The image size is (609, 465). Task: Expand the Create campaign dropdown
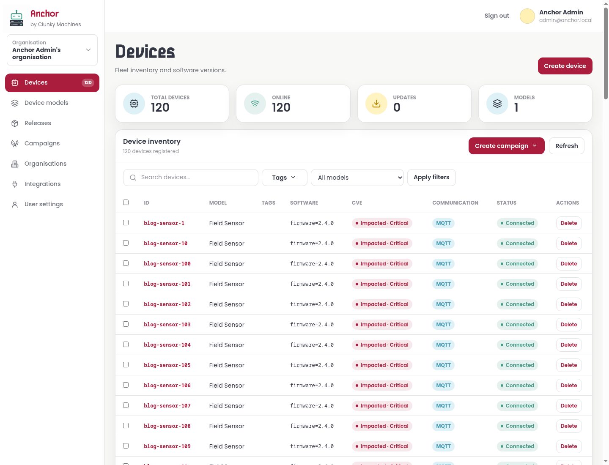click(x=506, y=146)
